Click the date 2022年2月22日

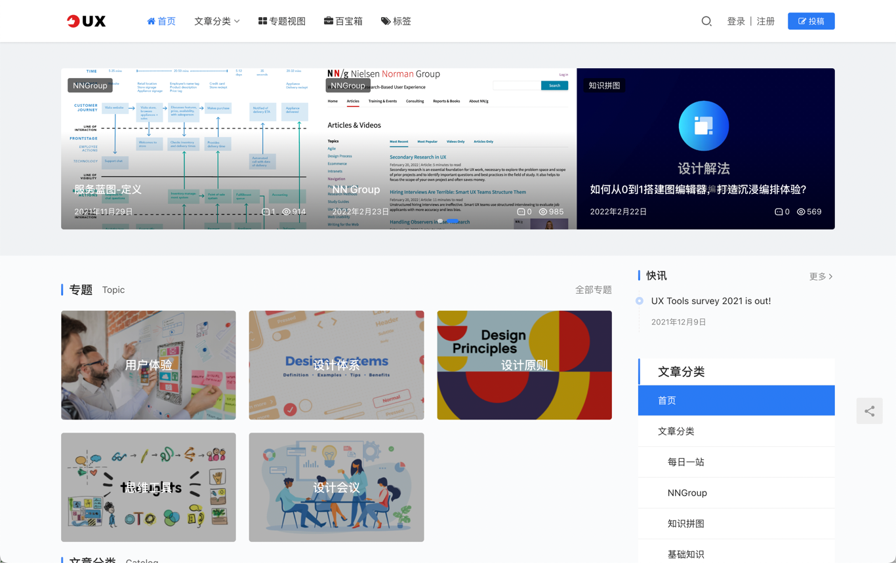619,212
